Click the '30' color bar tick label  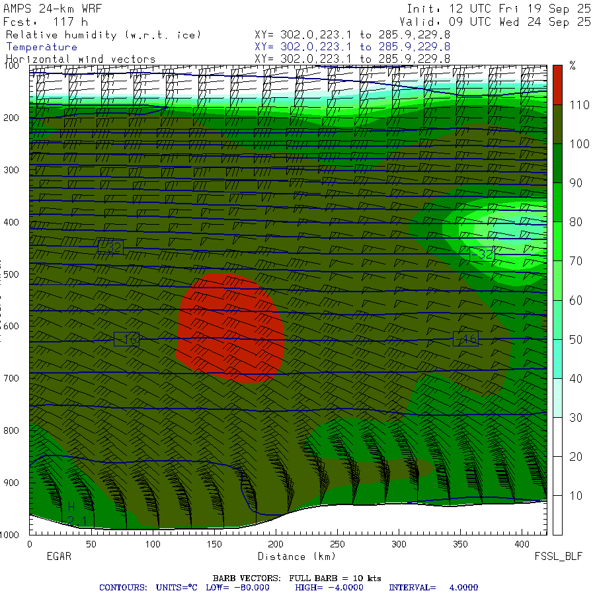pyautogui.click(x=576, y=417)
